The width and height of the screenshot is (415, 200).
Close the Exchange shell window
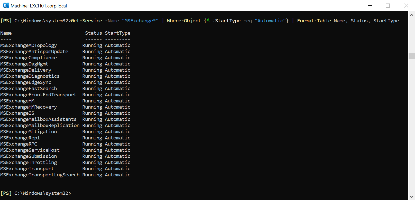[406, 5]
